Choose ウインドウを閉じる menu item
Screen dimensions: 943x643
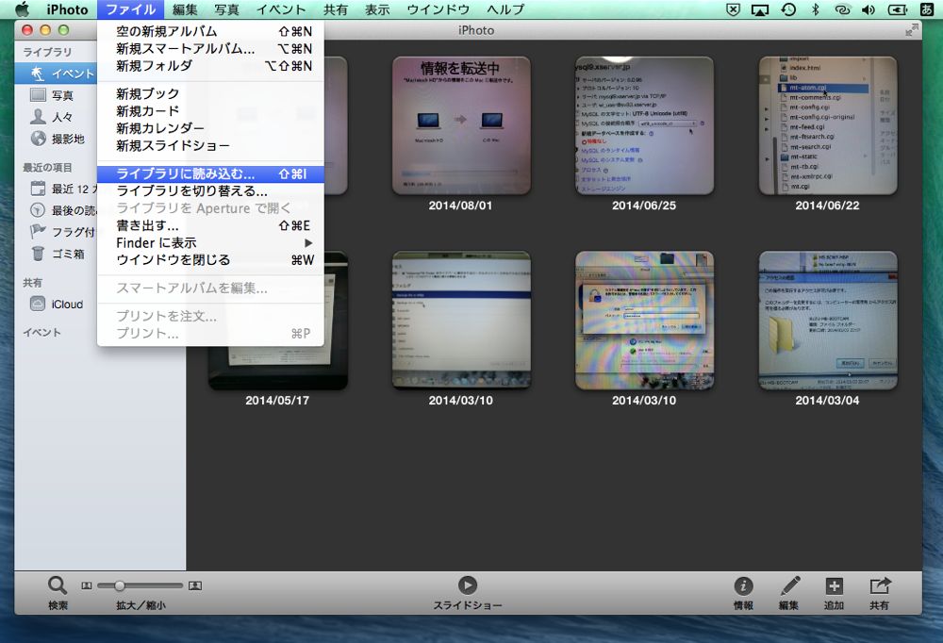pos(210,260)
